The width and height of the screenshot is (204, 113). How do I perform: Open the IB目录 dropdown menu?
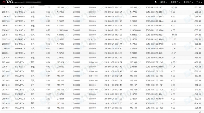click(163, 2)
